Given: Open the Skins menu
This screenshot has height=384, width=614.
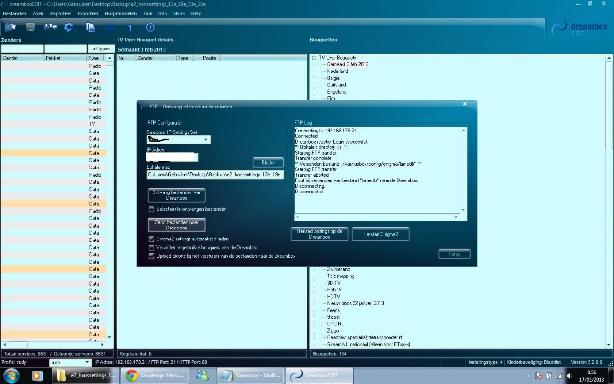Looking at the screenshot, I should [x=178, y=13].
